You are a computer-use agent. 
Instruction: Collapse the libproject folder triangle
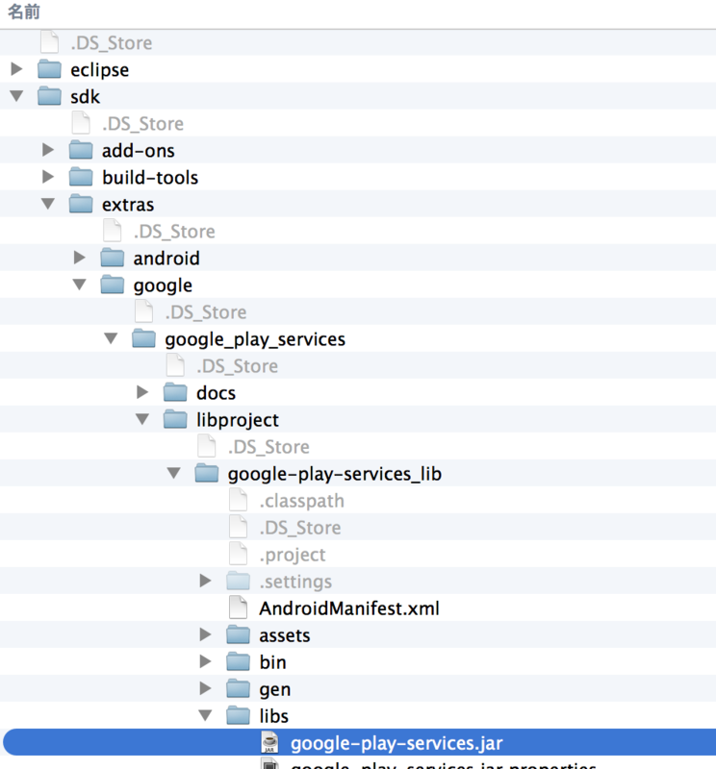click(142, 419)
